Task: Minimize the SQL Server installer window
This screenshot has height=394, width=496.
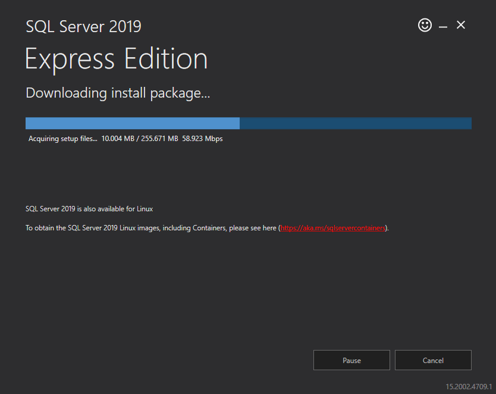Action: (443, 26)
